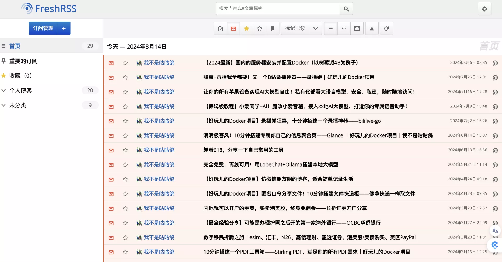Click 标记已读 mark as read button
This screenshot has width=502, height=262.
295,29
